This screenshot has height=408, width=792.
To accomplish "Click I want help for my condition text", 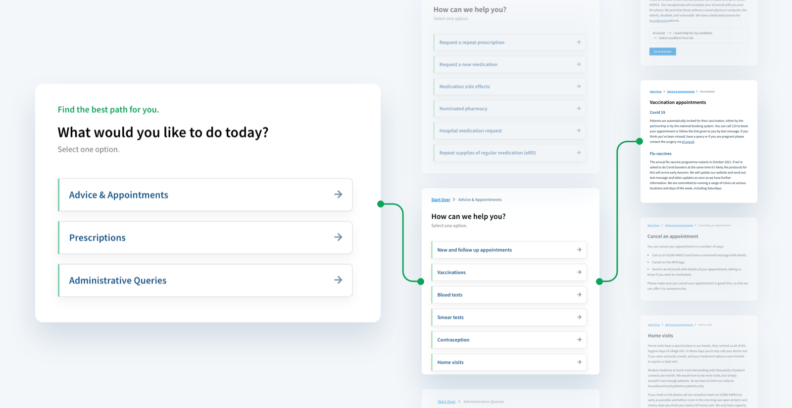I will pos(693,33).
